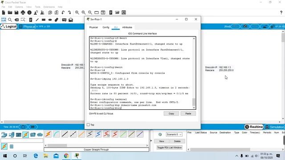Click the Redo arrow icon
The height and width of the screenshot is (160, 285).
click(x=69, y=12)
